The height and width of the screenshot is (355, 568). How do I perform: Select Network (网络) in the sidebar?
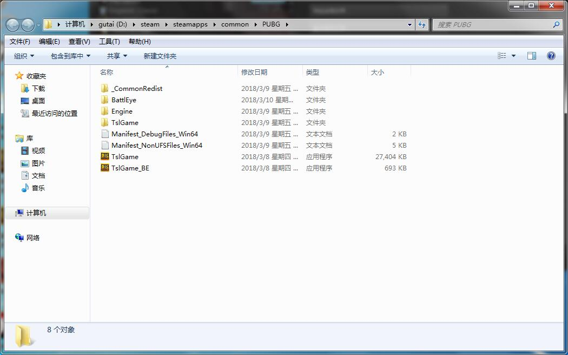(28, 238)
